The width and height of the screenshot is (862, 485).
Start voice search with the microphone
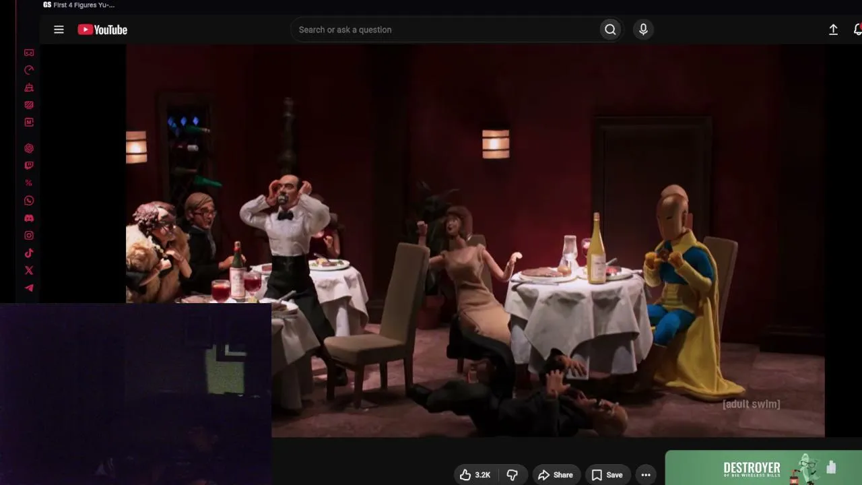coord(643,30)
